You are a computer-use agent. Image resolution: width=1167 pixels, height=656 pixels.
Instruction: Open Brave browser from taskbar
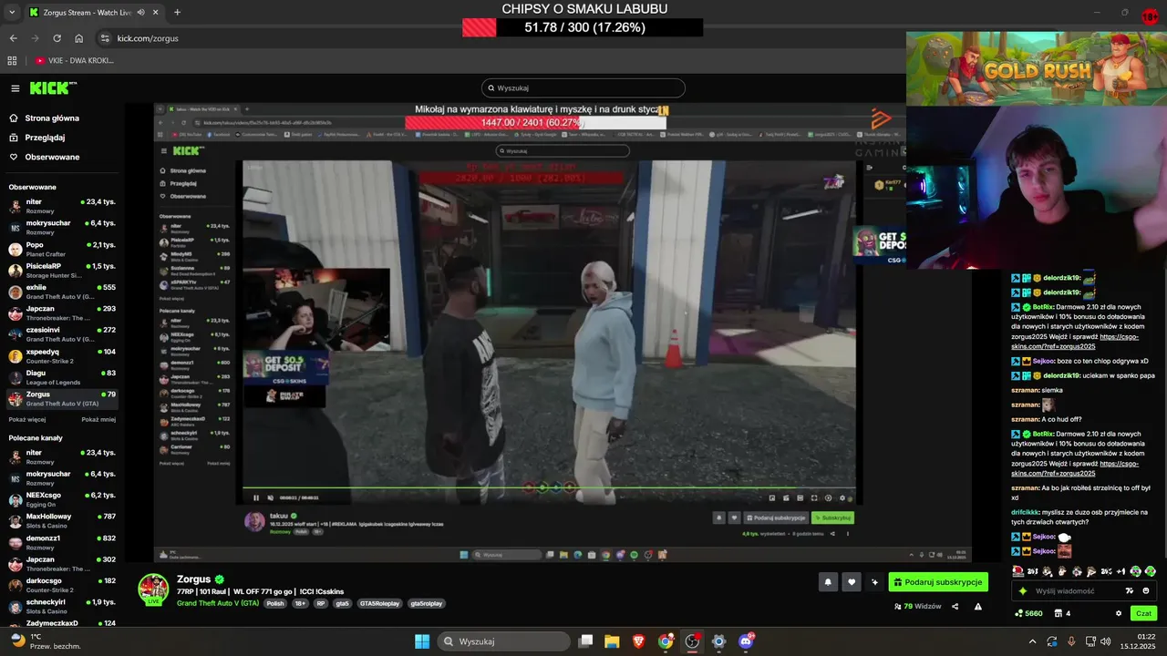(638, 641)
